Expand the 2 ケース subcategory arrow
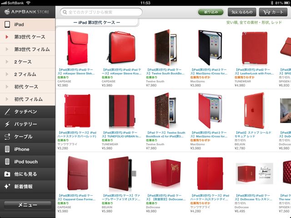291x218 pixels. coord(7,62)
